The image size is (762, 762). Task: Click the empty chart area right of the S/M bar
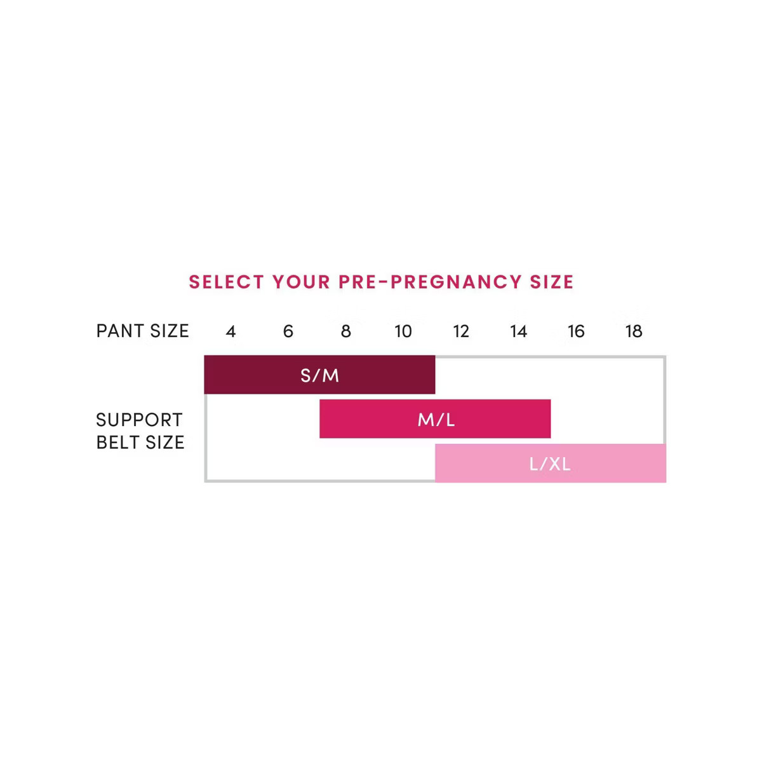click(x=549, y=376)
